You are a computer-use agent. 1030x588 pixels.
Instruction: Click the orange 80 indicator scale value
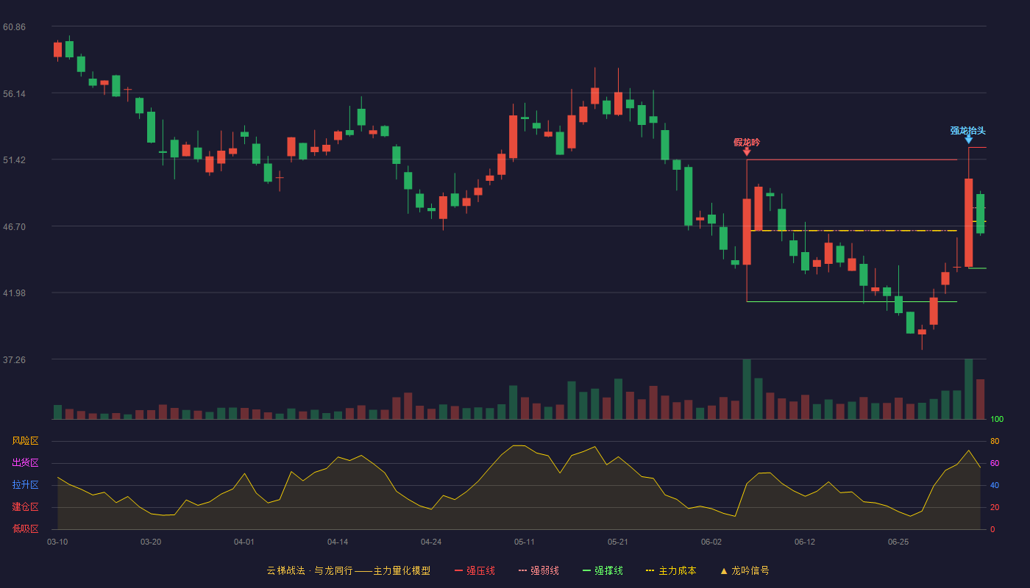click(x=995, y=442)
